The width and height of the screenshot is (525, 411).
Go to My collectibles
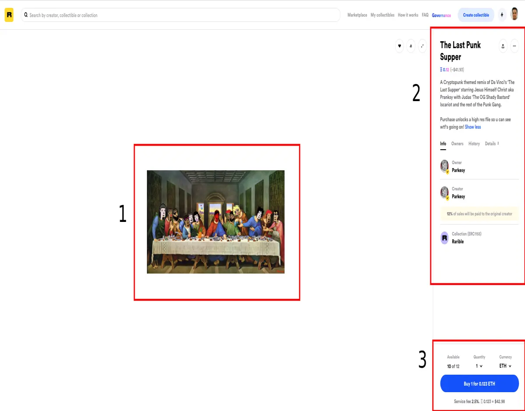coord(382,15)
